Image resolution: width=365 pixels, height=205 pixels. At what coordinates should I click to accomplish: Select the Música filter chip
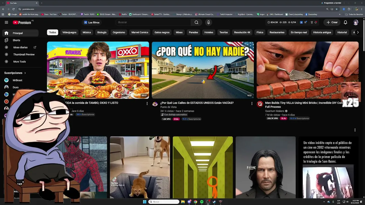(x=87, y=32)
